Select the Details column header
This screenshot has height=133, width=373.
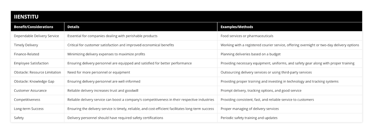(x=74, y=27)
